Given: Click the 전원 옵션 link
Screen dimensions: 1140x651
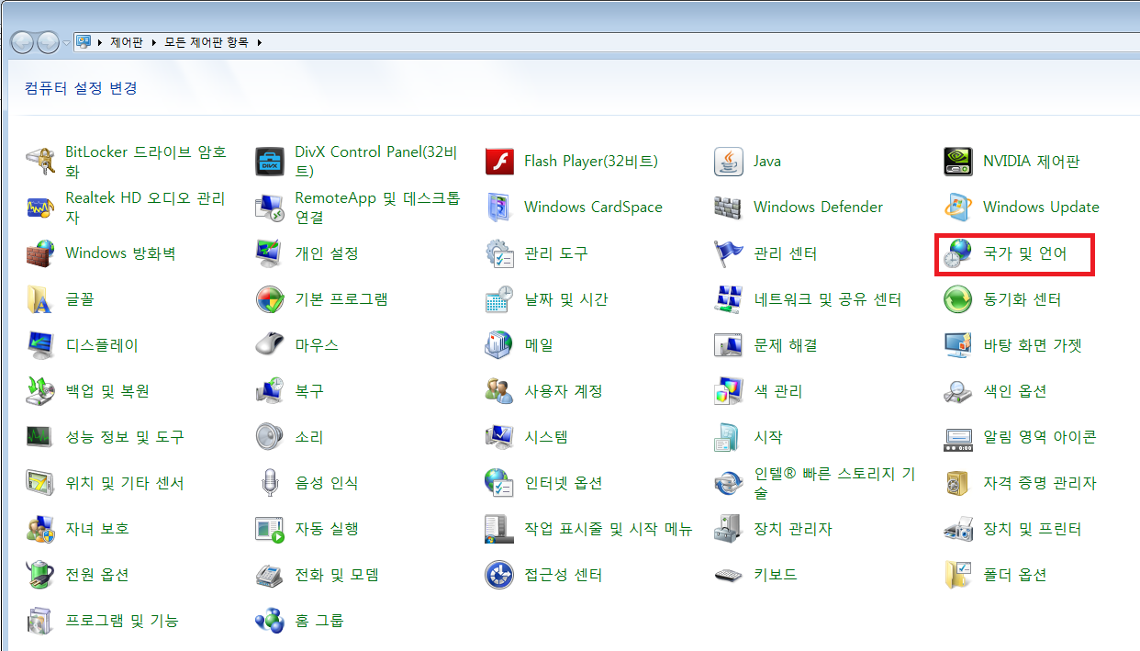Looking at the screenshot, I should pos(97,575).
